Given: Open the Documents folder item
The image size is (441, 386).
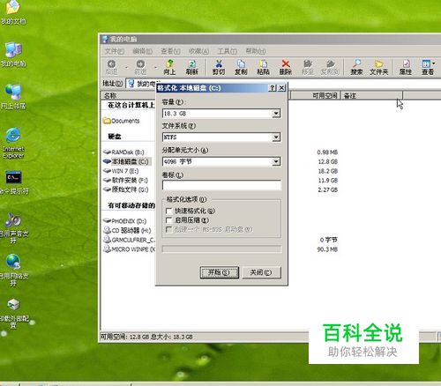Looking at the screenshot, I should click(122, 121).
